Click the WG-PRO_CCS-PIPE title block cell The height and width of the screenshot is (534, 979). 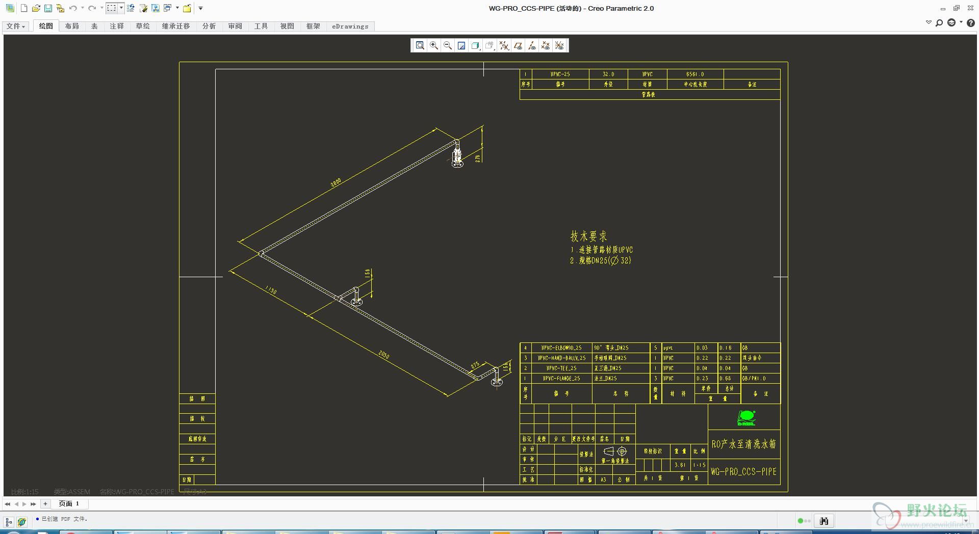pyautogui.click(x=743, y=472)
